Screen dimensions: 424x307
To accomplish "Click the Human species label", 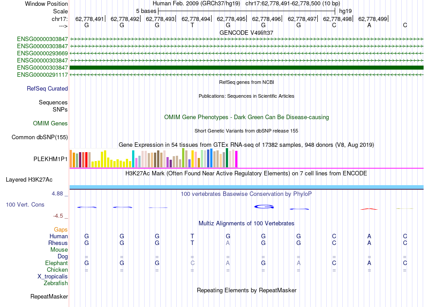I will pyautogui.click(x=58, y=236).
